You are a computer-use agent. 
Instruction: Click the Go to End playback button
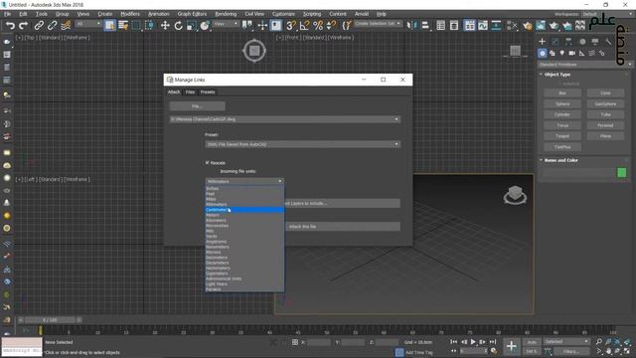(493, 342)
